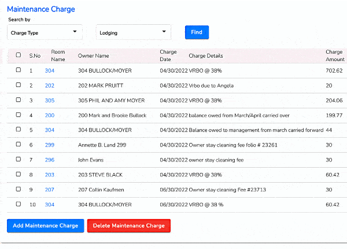
Task: Open room 202 link
Action: click(x=50, y=85)
